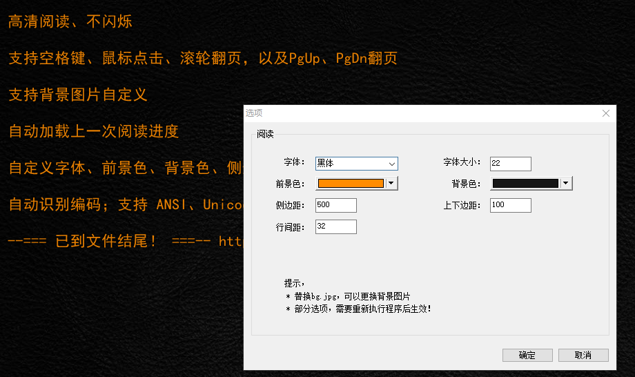Click the orange 前景色 color swatch
The height and width of the screenshot is (377, 635).
coord(351,184)
